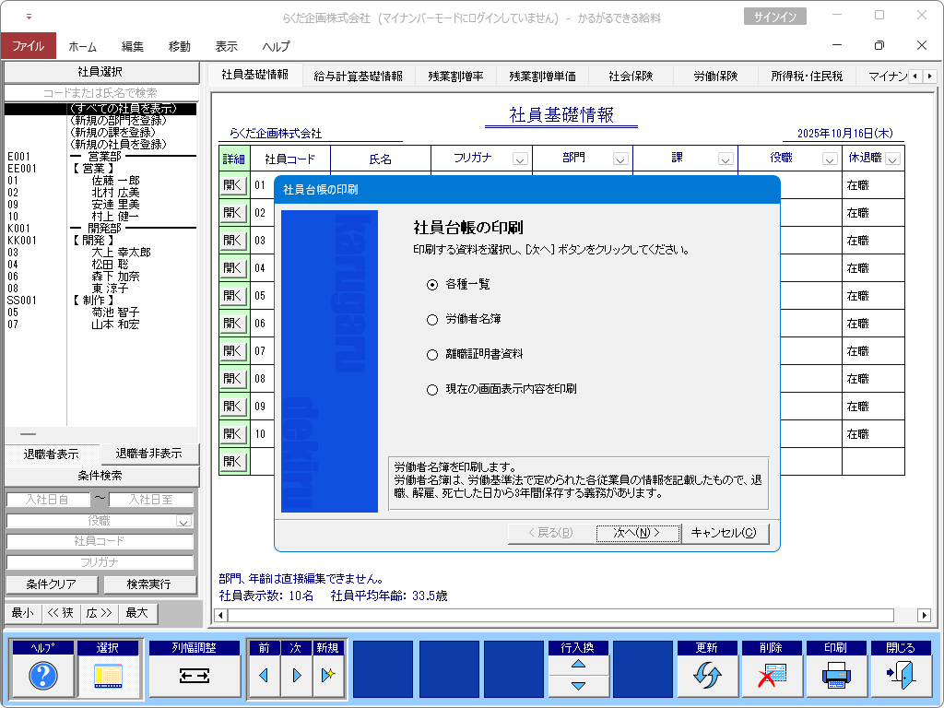The width and height of the screenshot is (944, 708).
Task: Open the 編集 menu
Action: coord(133,46)
